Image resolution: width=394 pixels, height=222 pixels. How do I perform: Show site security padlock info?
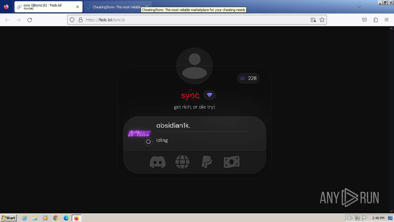[81, 20]
